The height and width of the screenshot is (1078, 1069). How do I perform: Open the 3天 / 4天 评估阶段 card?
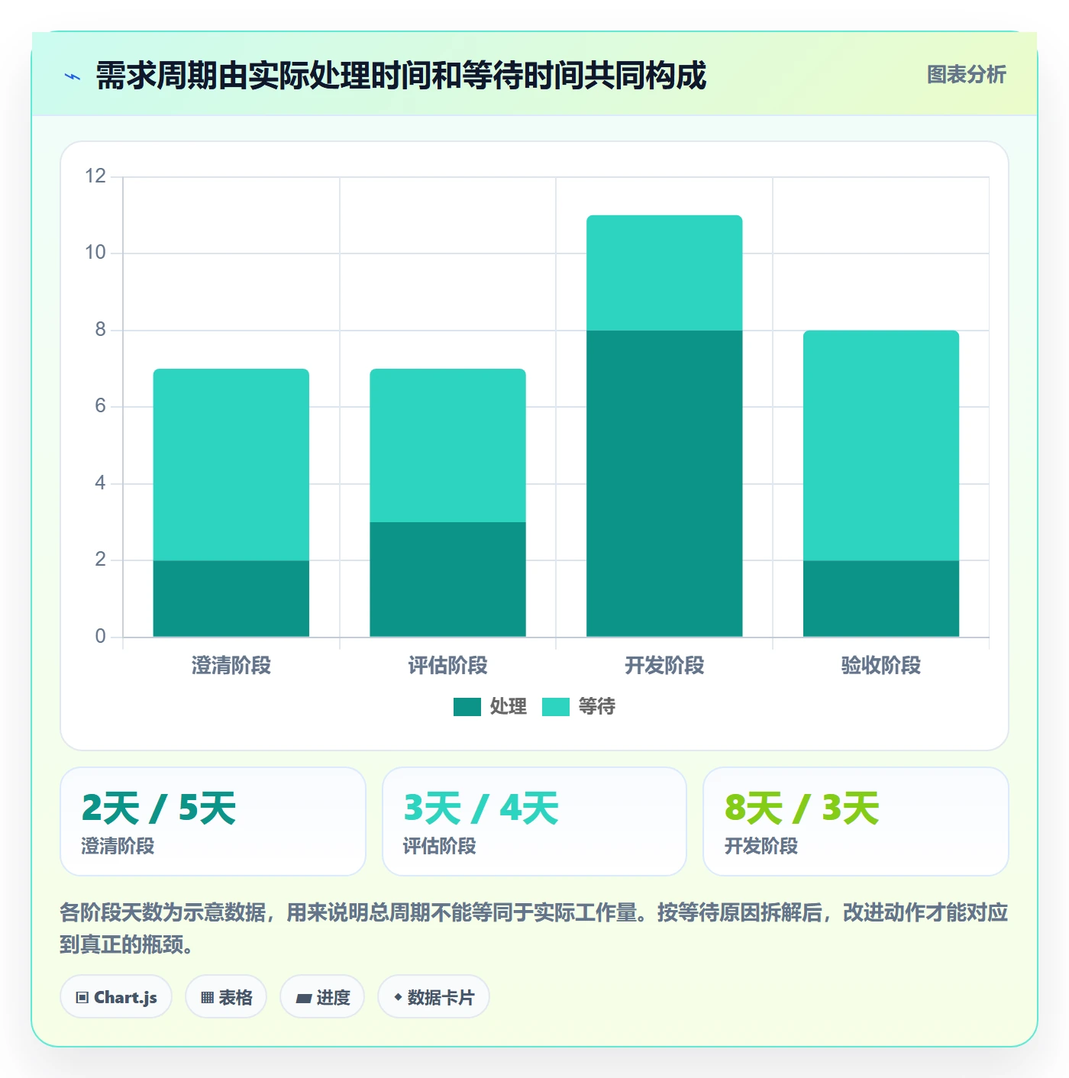(534, 821)
